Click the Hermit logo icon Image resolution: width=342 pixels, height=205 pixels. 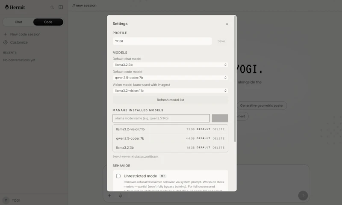[7, 7]
